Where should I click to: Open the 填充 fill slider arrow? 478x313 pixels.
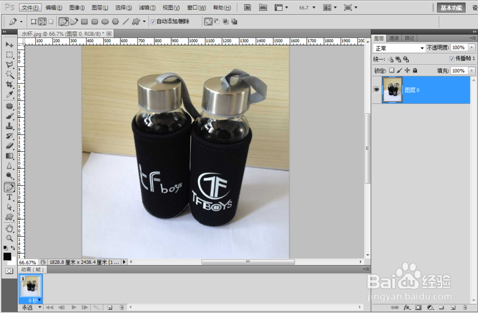click(x=472, y=70)
